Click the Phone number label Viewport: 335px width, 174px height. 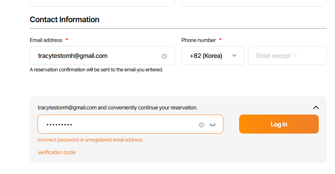click(198, 40)
